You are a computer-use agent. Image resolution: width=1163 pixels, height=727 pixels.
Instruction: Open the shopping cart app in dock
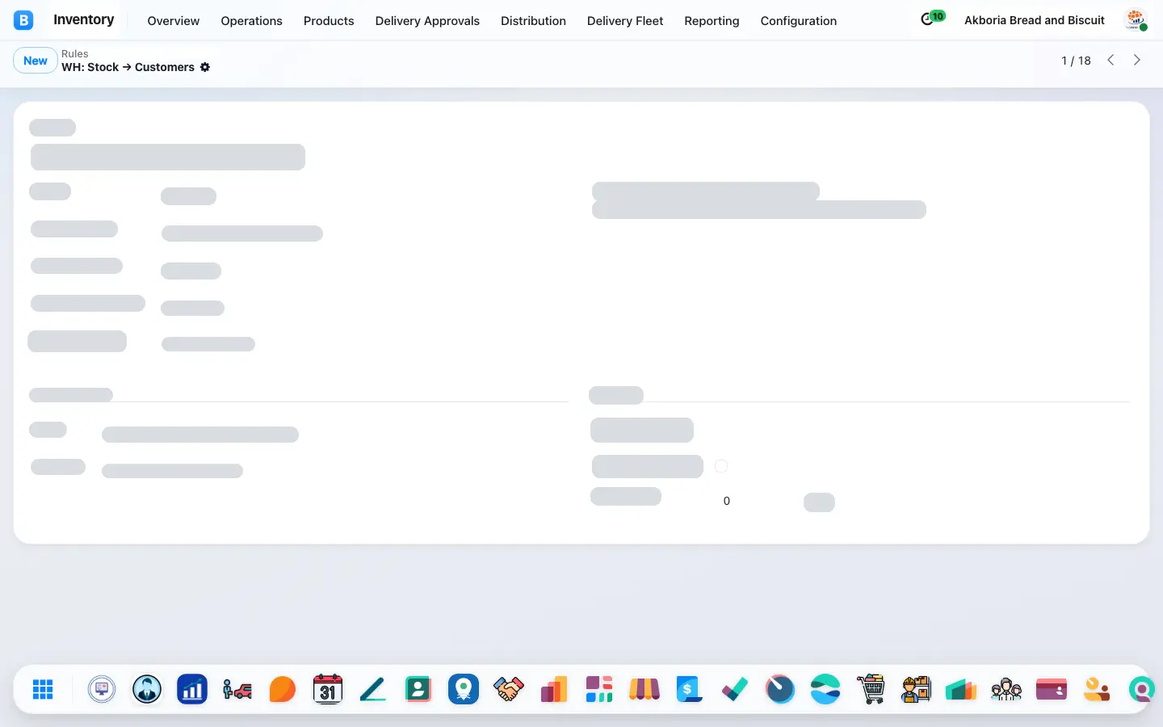871,689
